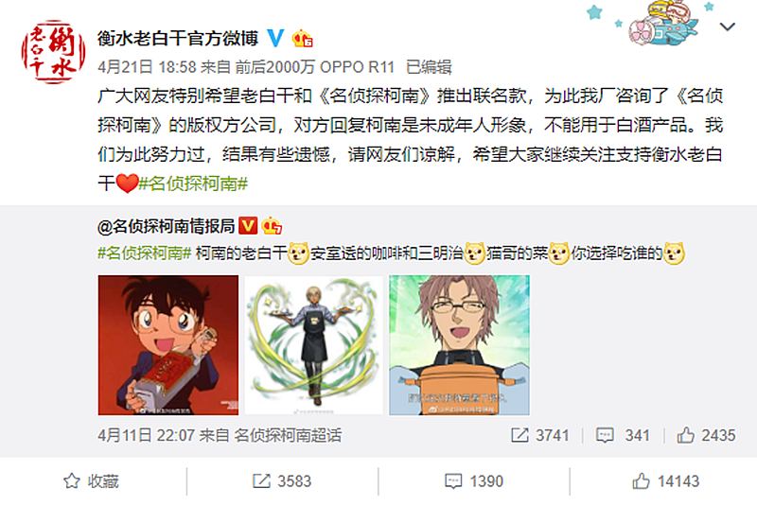Toggle 收藏 favorite star on the post
757x506 pixels.
91,480
